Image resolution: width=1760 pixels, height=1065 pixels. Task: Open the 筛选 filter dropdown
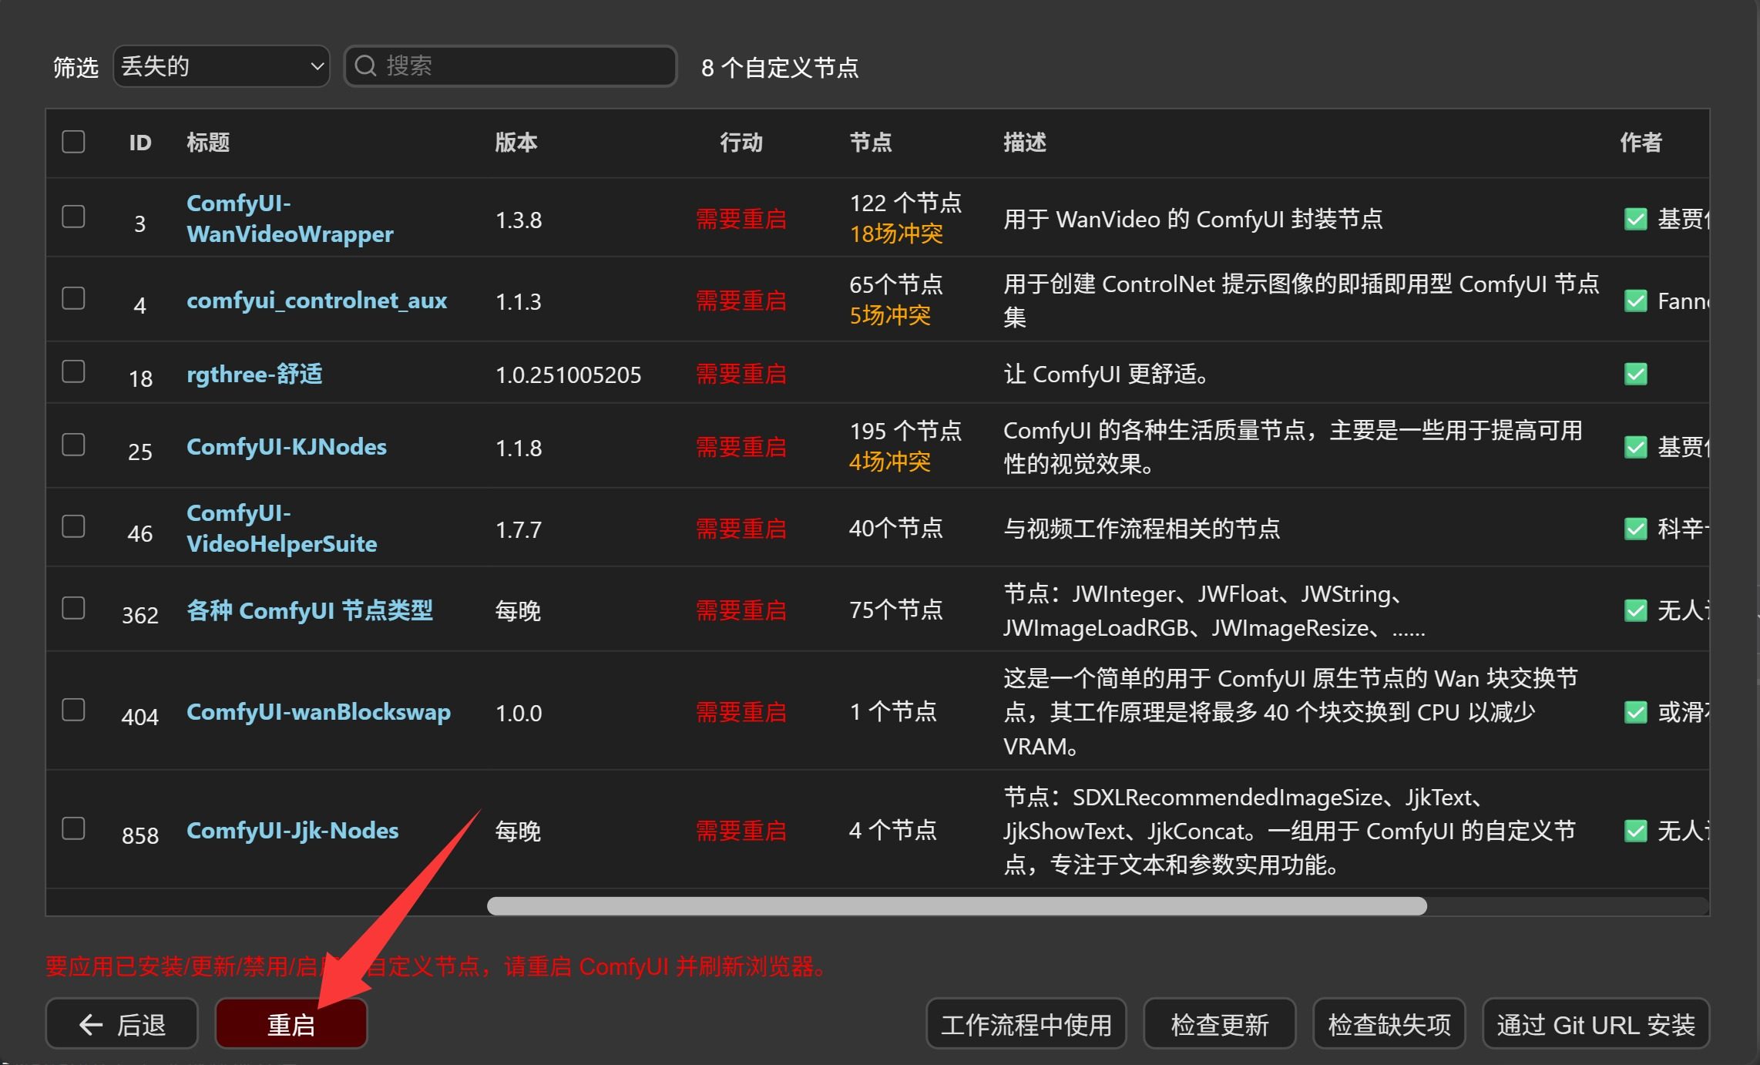221,66
